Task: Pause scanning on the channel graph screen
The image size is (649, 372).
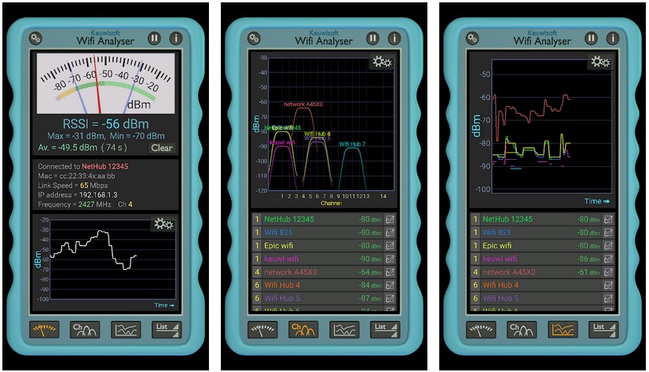Action: (373, 39)
